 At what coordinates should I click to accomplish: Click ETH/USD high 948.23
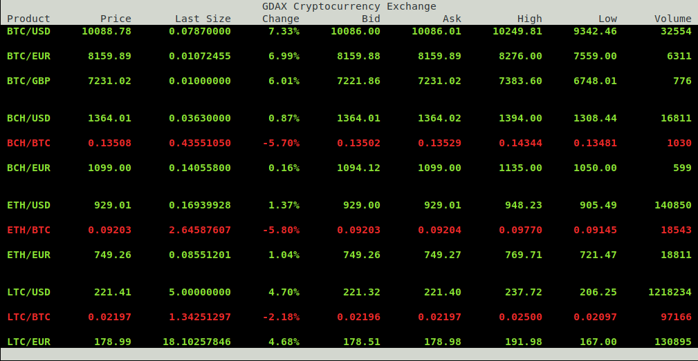tap(524, 205)
